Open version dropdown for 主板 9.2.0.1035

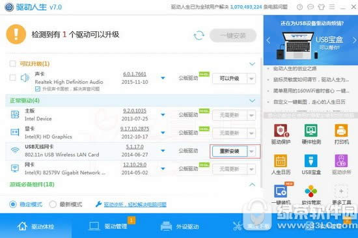pos(163,114)
